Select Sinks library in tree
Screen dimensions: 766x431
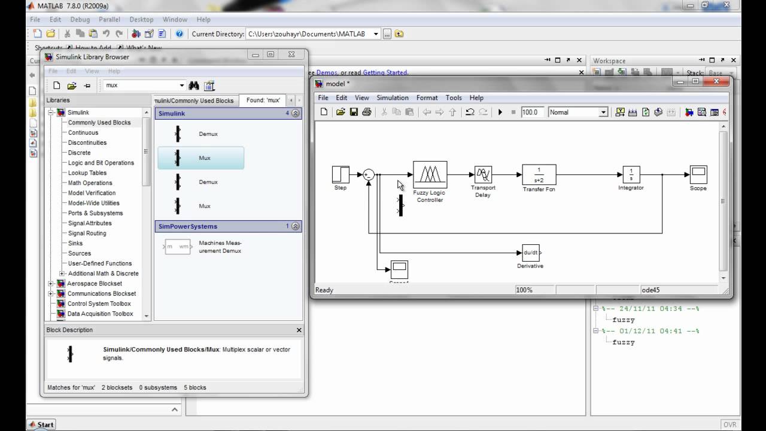point(75,244)
